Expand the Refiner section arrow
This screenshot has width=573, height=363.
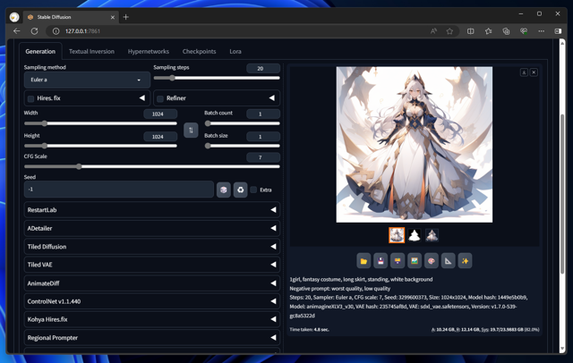(x=271, y=97)
